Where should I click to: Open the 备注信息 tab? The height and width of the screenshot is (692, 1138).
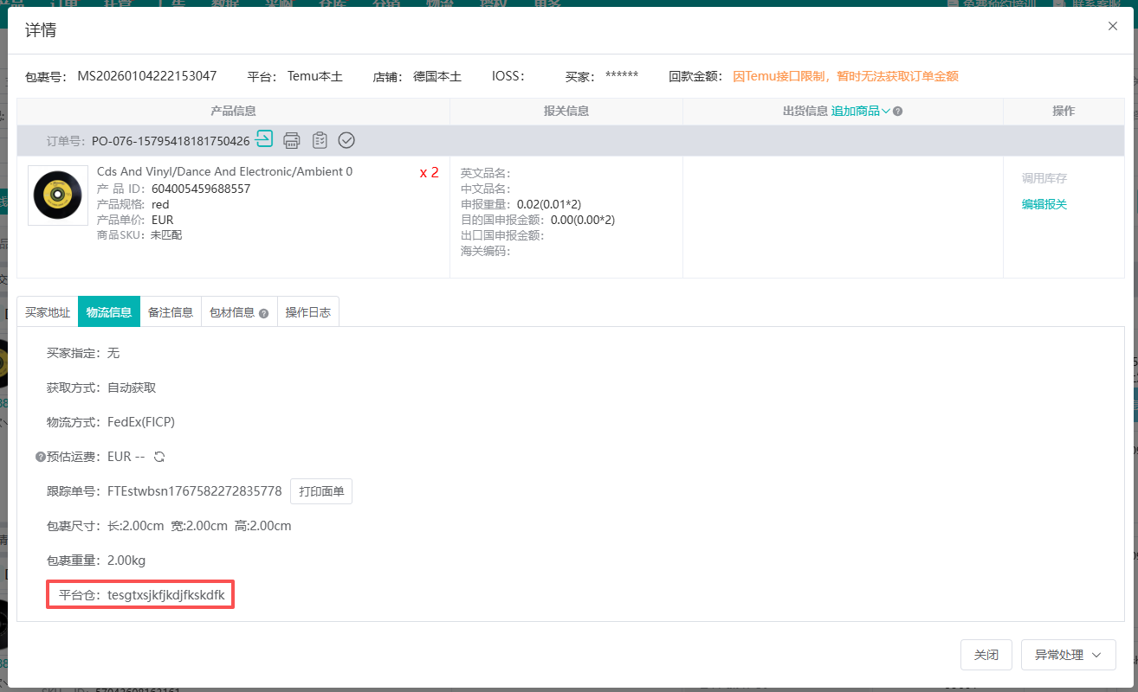point(171,312)
